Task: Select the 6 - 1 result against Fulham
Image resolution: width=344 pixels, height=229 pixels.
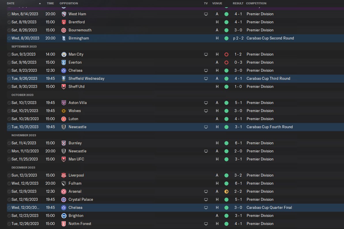Action: point(238,183)
